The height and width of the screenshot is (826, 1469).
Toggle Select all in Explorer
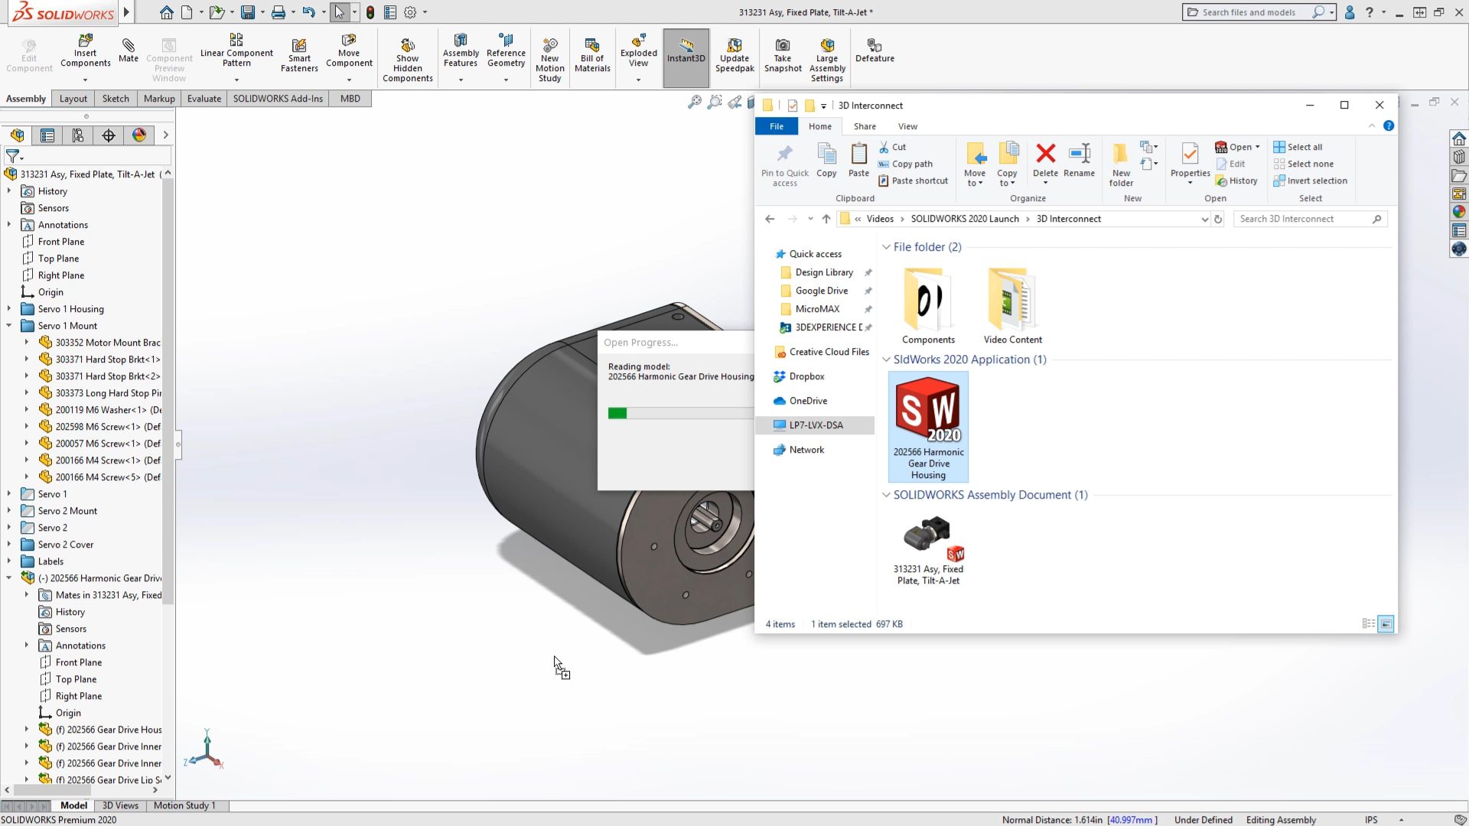[x=1298, y=147]
